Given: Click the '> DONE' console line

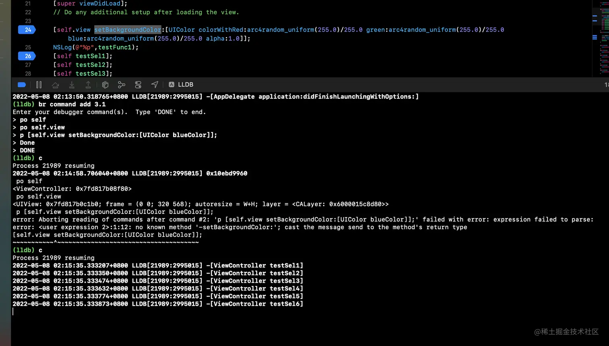Looking at the screenshot, I should click(24, 151).
